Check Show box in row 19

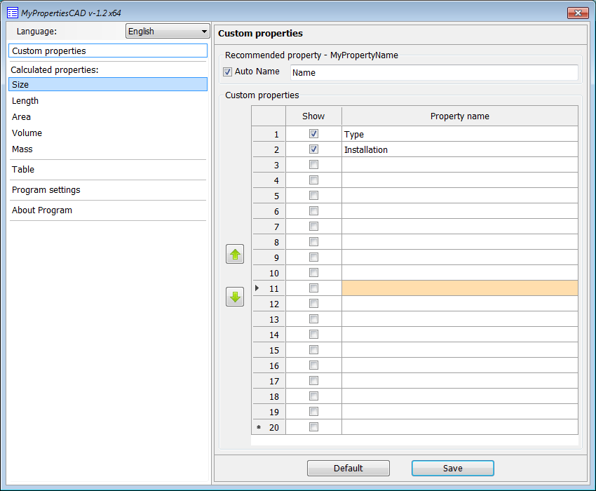coord(313,412)
